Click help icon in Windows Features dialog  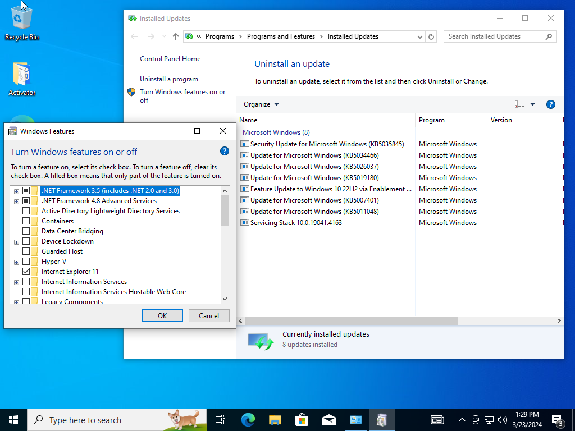point(225,151)
